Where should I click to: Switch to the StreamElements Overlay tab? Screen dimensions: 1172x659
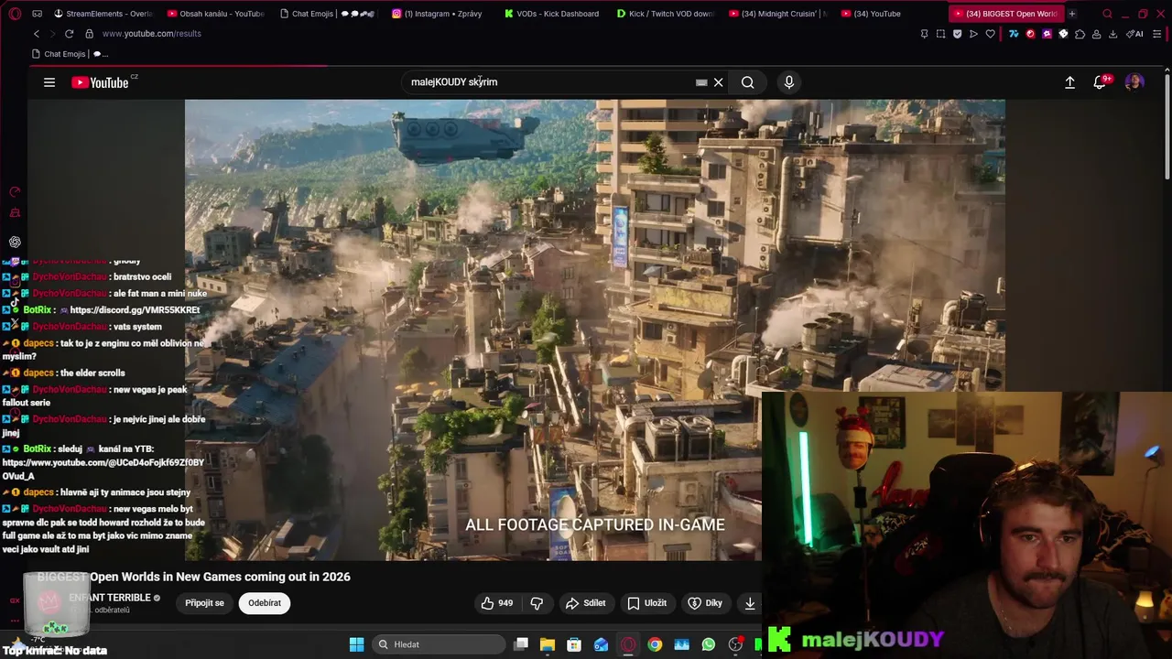pos(103,14)
